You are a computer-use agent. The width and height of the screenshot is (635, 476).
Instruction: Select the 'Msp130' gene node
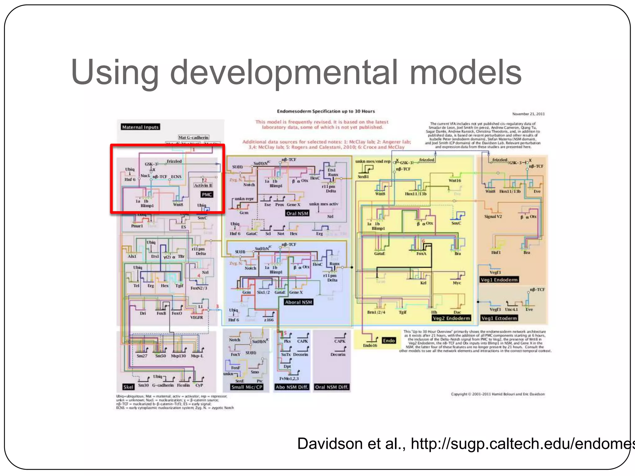pos(179,356)
